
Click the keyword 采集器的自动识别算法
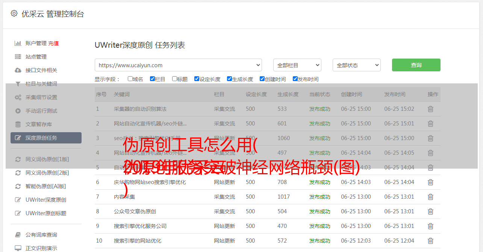pos(140,109)
